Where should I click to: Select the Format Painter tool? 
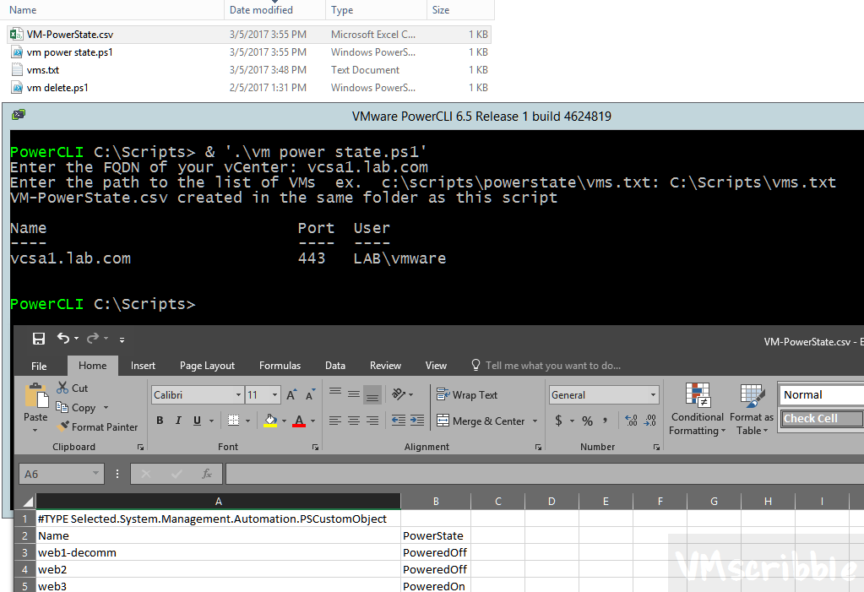(x=97, y=426)
